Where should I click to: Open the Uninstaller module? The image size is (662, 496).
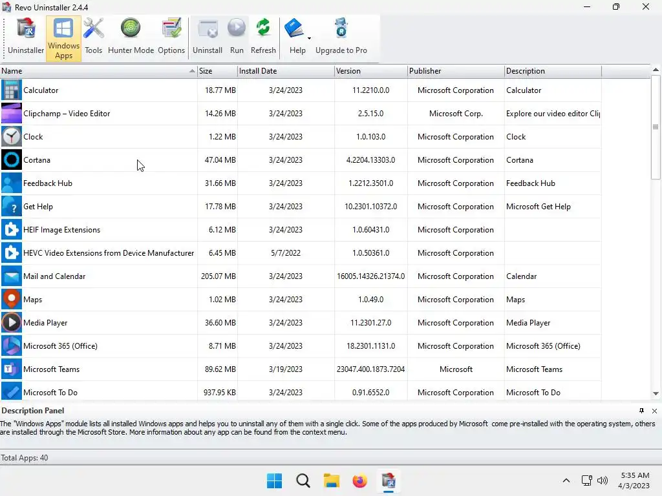[x=26, y=38]
